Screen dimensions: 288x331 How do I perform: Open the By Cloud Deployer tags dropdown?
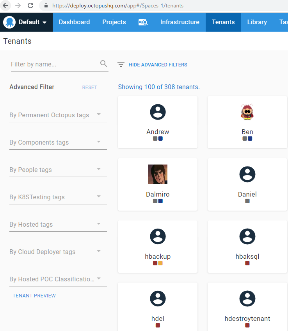coord(58,252)
